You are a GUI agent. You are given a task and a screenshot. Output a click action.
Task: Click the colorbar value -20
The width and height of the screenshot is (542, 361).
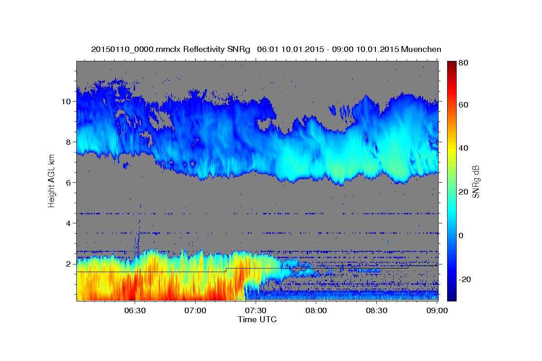pos(465,280)
